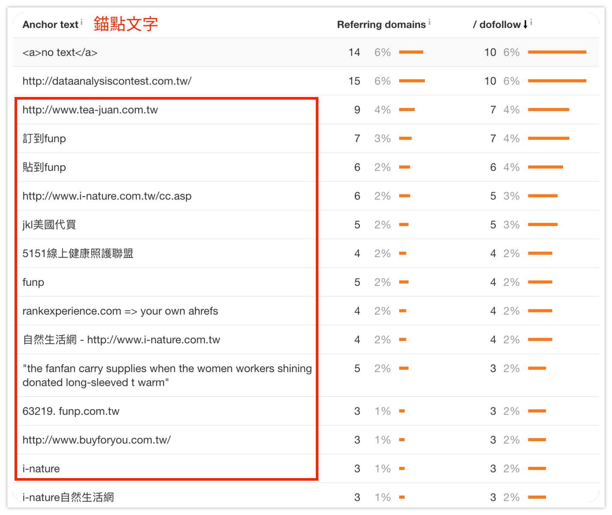Select the <a>no text</a> anchor row
Screen dimensions: 612x515
tap(60, 52)
